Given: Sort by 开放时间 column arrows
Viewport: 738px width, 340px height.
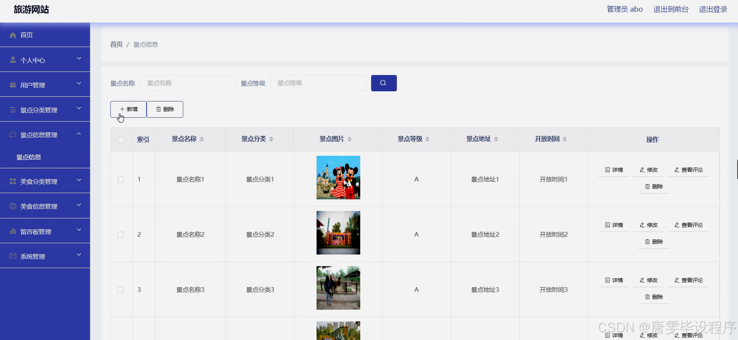Looking at the screenshot, I should [x=565, y=139].
